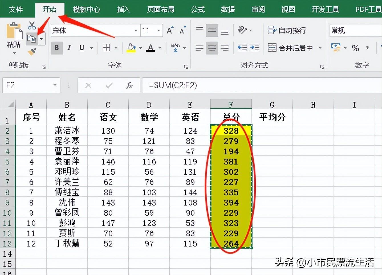Click the Cut scissors icon
The width and height of the screenshot is (382, 275).
tap(32, 26)
